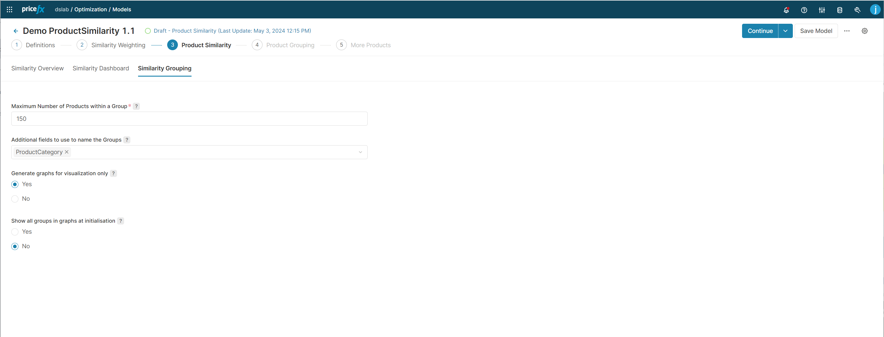Screen dimensions: 884x337
Task: Click the Maximum Number of Products field
Action: [x=189, y=119]
